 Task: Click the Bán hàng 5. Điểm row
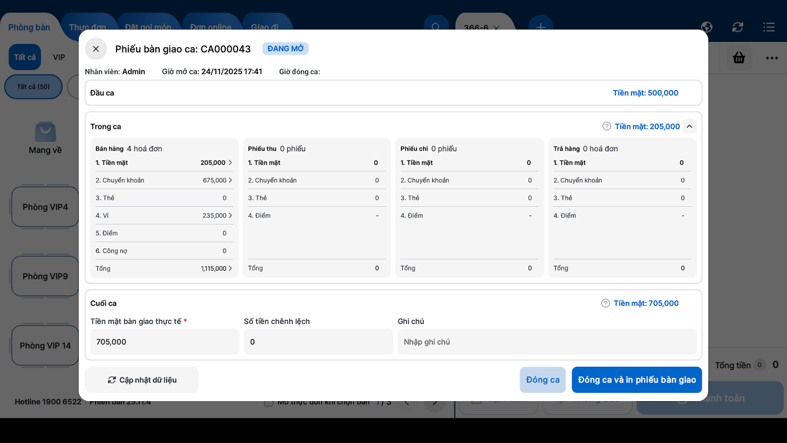pyautogui.click(x=164, y=233)
